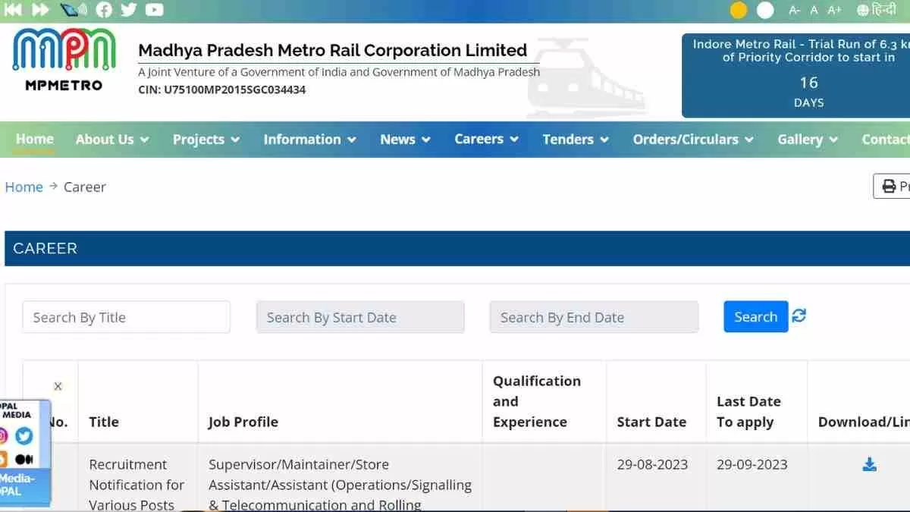Click the blue Search button
This screenshot has width=910, height=512.
point(756,317)
